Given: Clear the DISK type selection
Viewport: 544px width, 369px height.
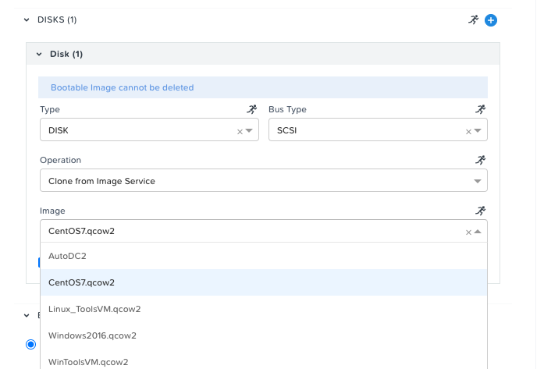Looking at the screenshot, I should tap(240, 131).
